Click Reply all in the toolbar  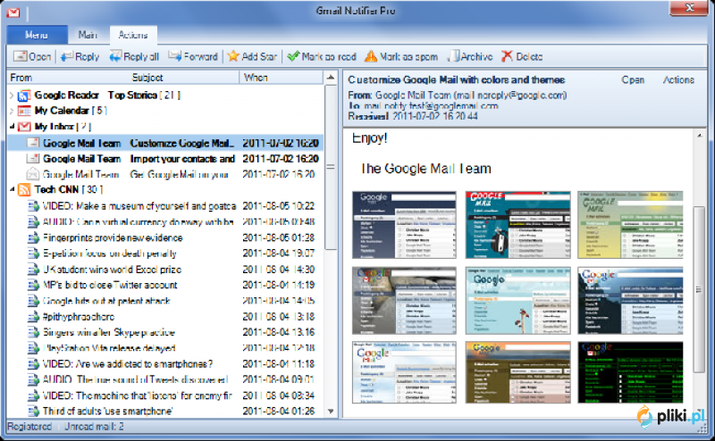tap(134, 56)
